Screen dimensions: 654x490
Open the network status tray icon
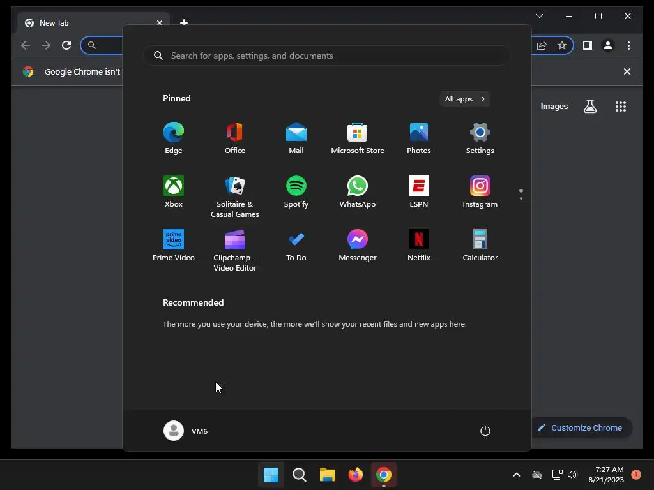[557, 475]
